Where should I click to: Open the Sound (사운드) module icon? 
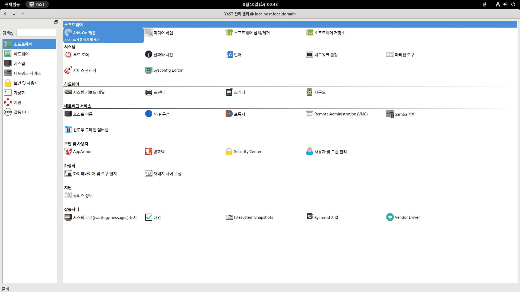click(309, 92)
